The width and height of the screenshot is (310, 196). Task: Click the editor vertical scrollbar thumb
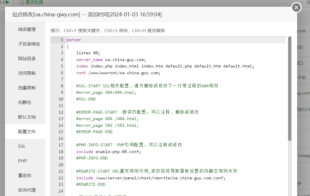[290, 89]
